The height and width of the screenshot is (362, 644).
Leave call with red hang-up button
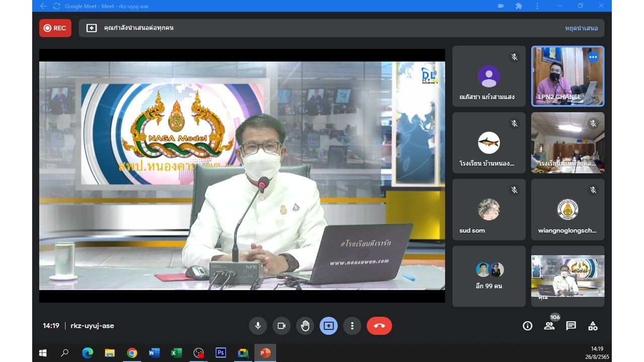click(379, 326)
